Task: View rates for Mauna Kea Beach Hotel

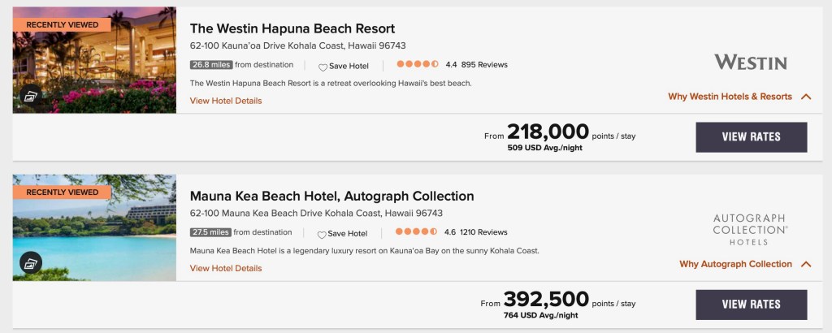Action: tap(751, 305)
